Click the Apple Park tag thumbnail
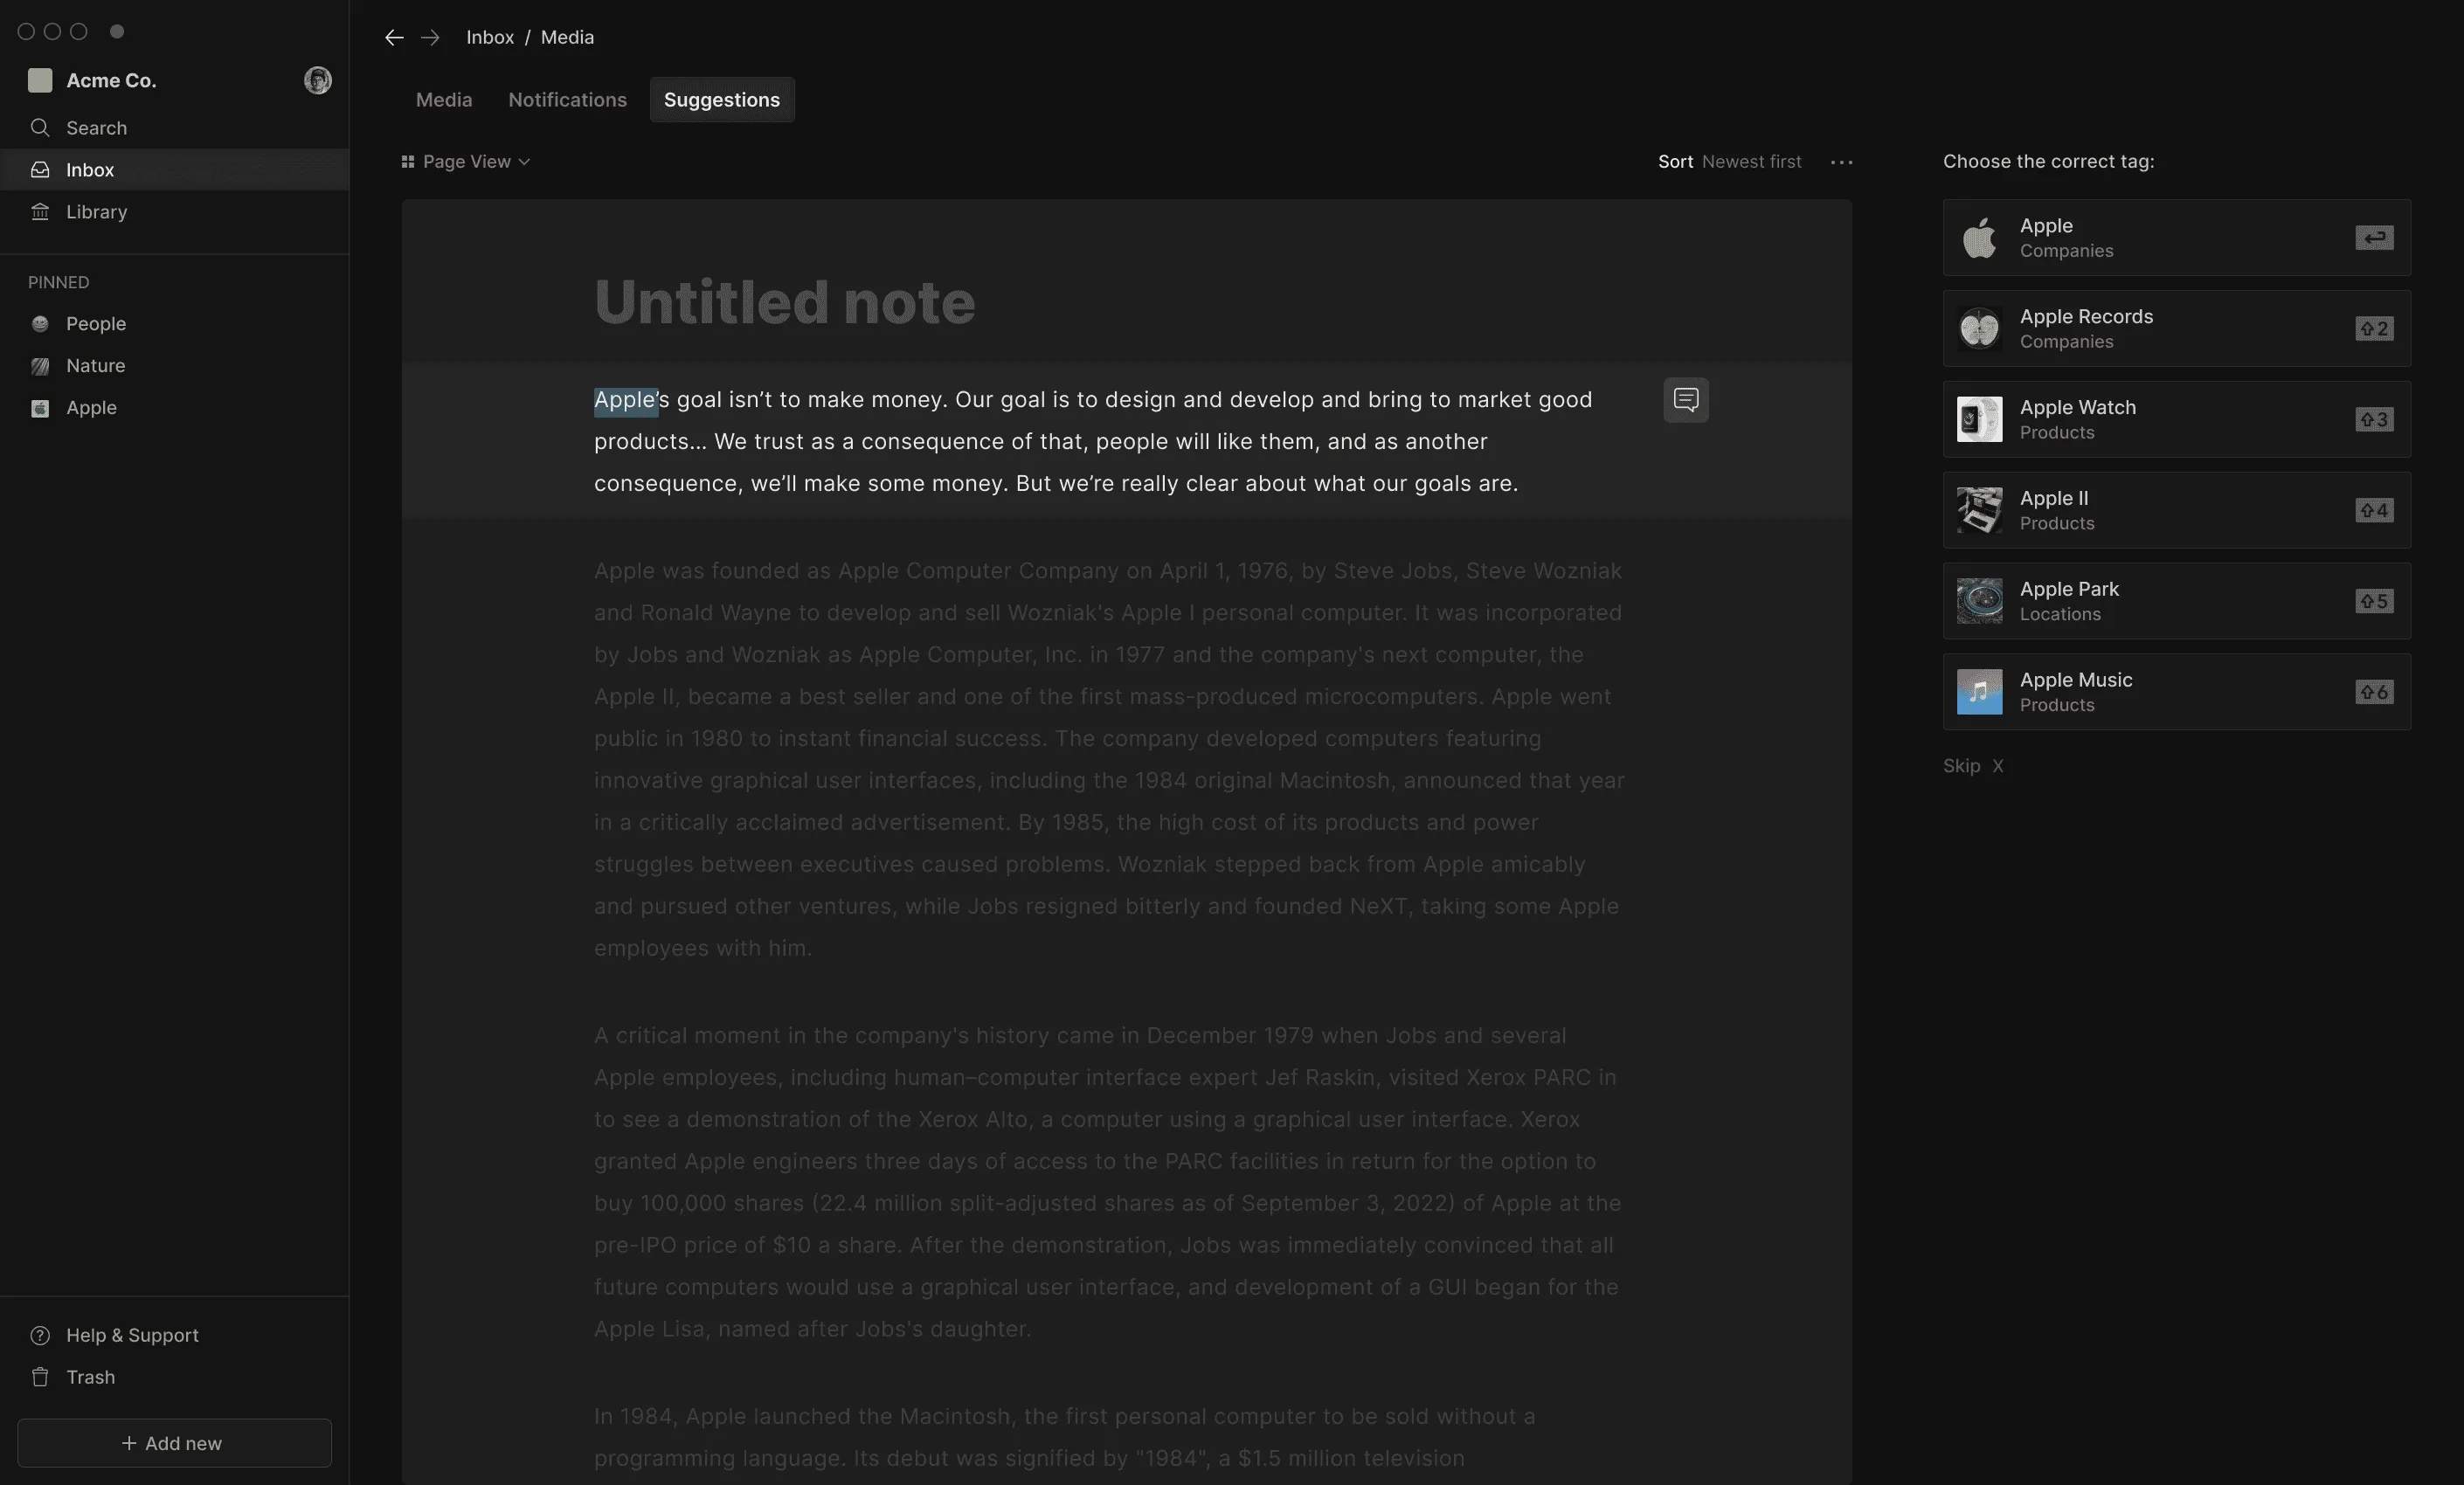This screenshot has height=1485, width=2464. [x=1979, y=601]
